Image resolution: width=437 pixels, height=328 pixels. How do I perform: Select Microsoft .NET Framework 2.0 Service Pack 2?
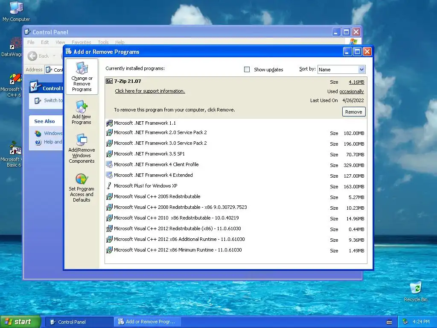pyautogui.click(x=236, y=133)
